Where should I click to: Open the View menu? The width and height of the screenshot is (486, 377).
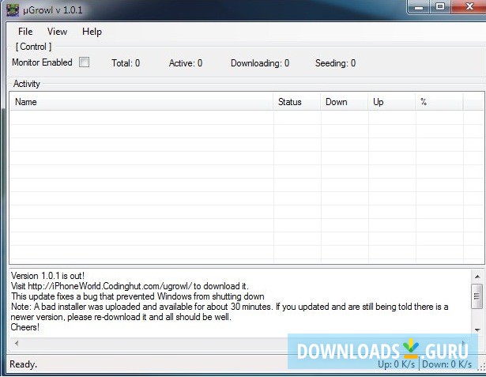(x=57, y=32)
